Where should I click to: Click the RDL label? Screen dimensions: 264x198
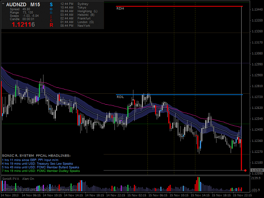[x=120, y=97]
